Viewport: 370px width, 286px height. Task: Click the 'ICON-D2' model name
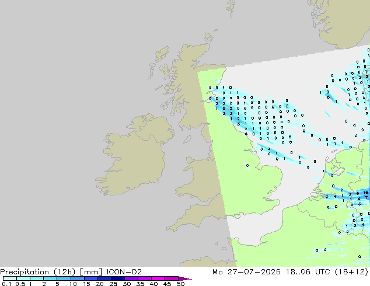[124, 272]
